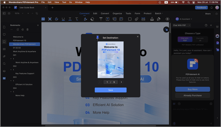Select the Strikethrough tool
The width and height of the screenshot is (221, 127).
coord(56,19)
